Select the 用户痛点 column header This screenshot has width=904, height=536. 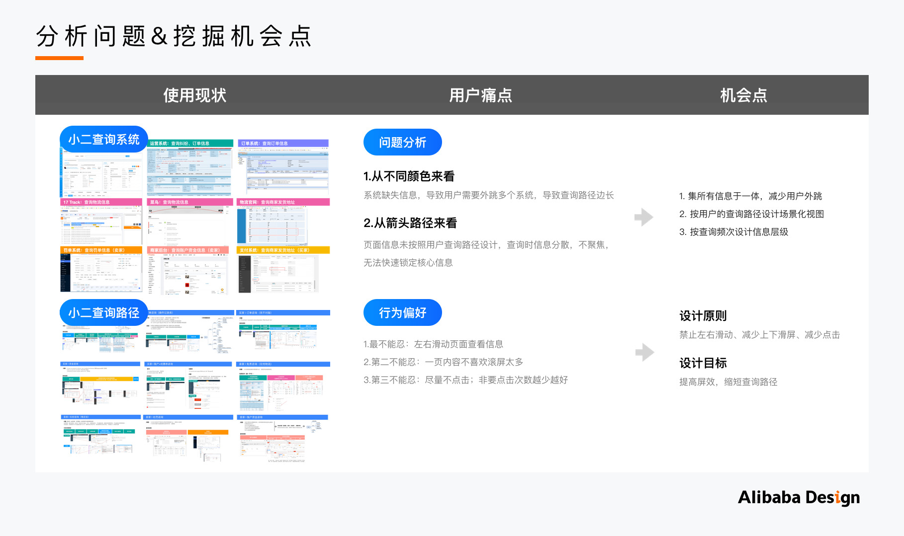(x=480, y=95)
